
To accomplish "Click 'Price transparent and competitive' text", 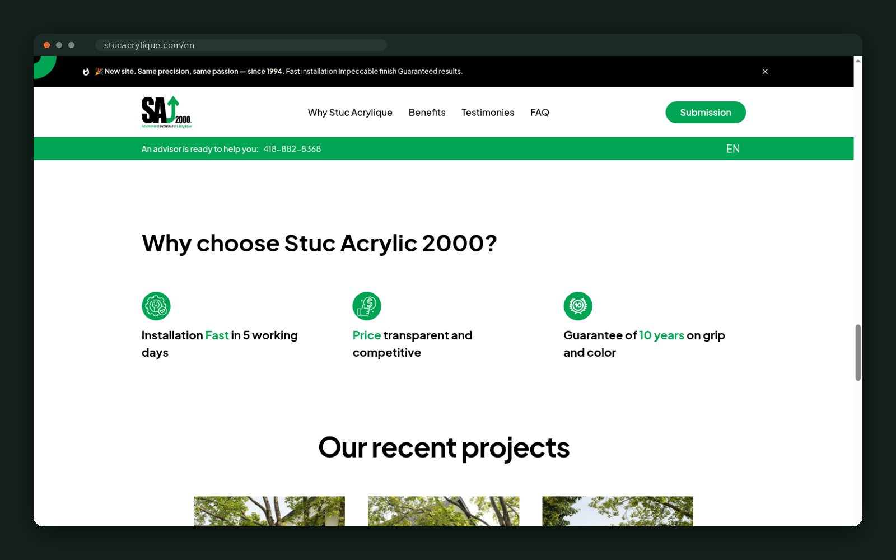I will click(412, 344).
